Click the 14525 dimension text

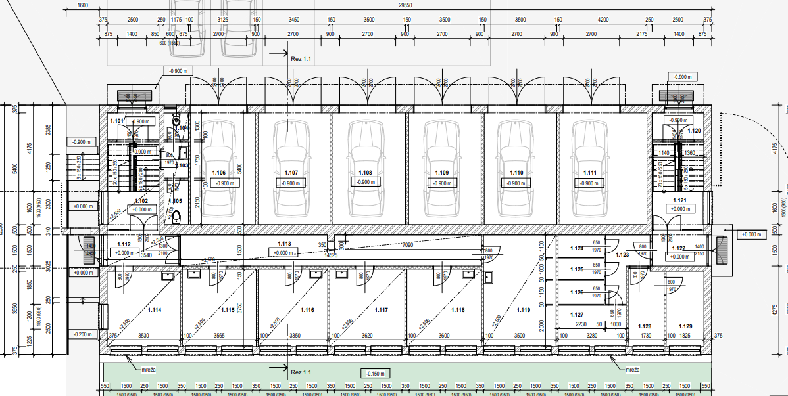(x=331, y=255)
